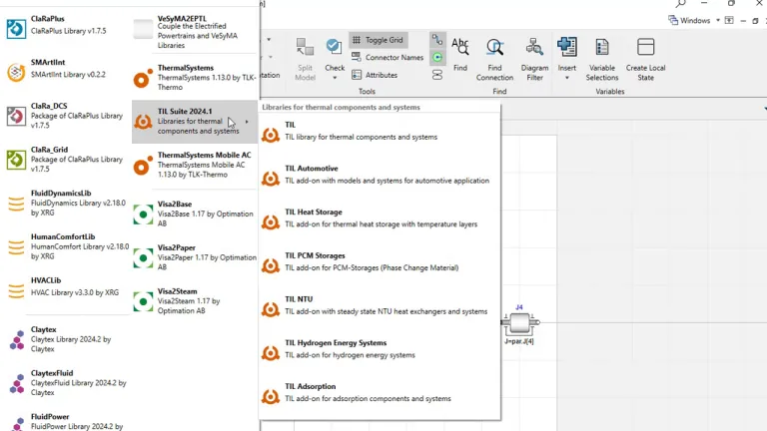Click the search magnifier in title bar

tap(680, 3)
